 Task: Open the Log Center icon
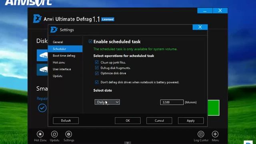pos(201,134)
